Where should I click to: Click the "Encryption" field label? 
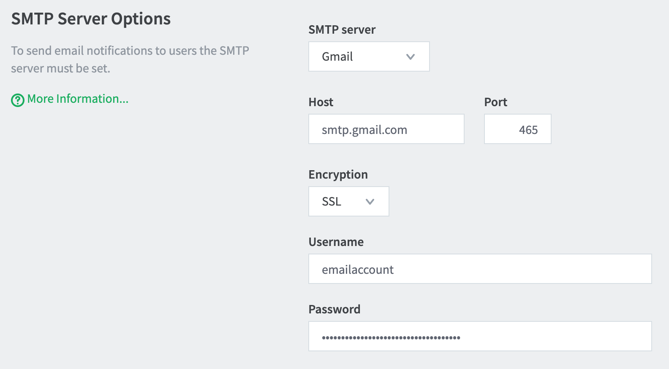[x=338, y=175]
